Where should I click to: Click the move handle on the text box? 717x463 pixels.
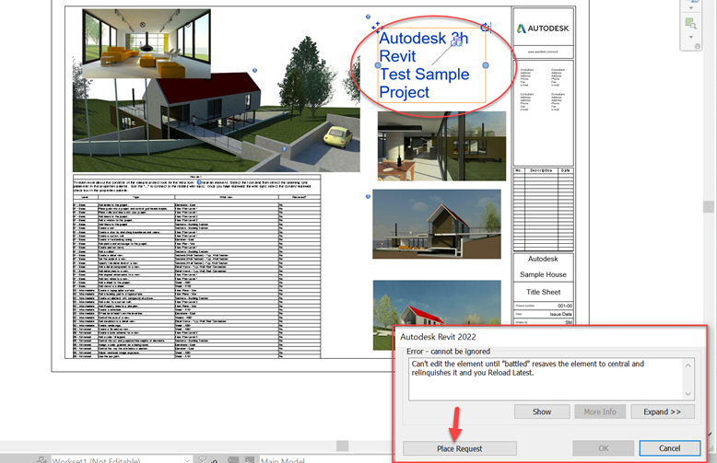[x=376, y=27]
